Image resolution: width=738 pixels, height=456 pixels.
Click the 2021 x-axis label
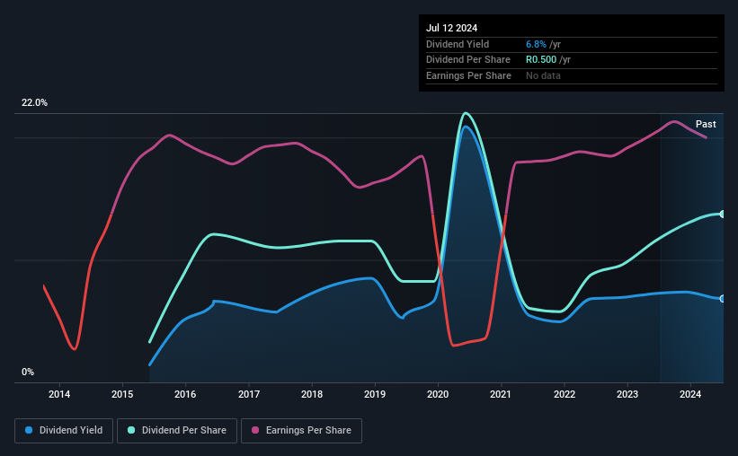501,394
